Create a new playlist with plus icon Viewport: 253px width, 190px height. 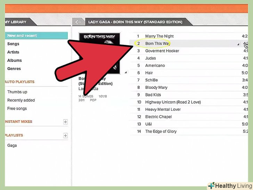click(x=65, y=135)
